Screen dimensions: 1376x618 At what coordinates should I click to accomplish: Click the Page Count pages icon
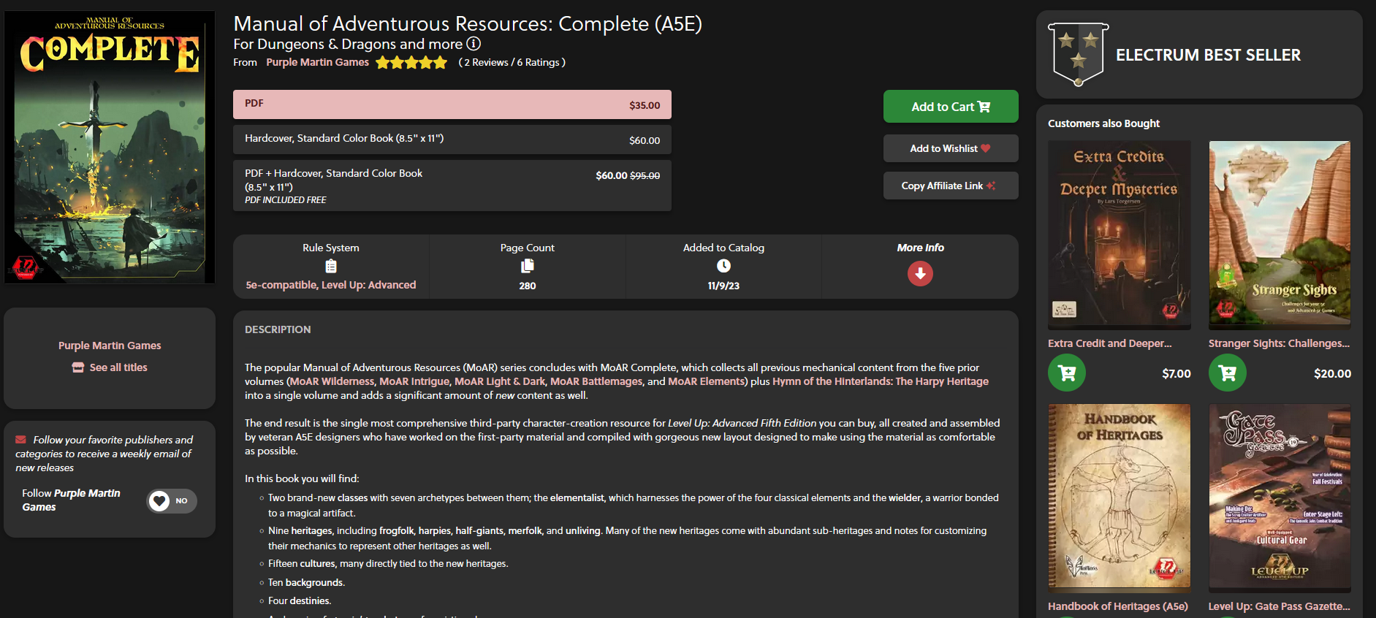tap(528, 266)
